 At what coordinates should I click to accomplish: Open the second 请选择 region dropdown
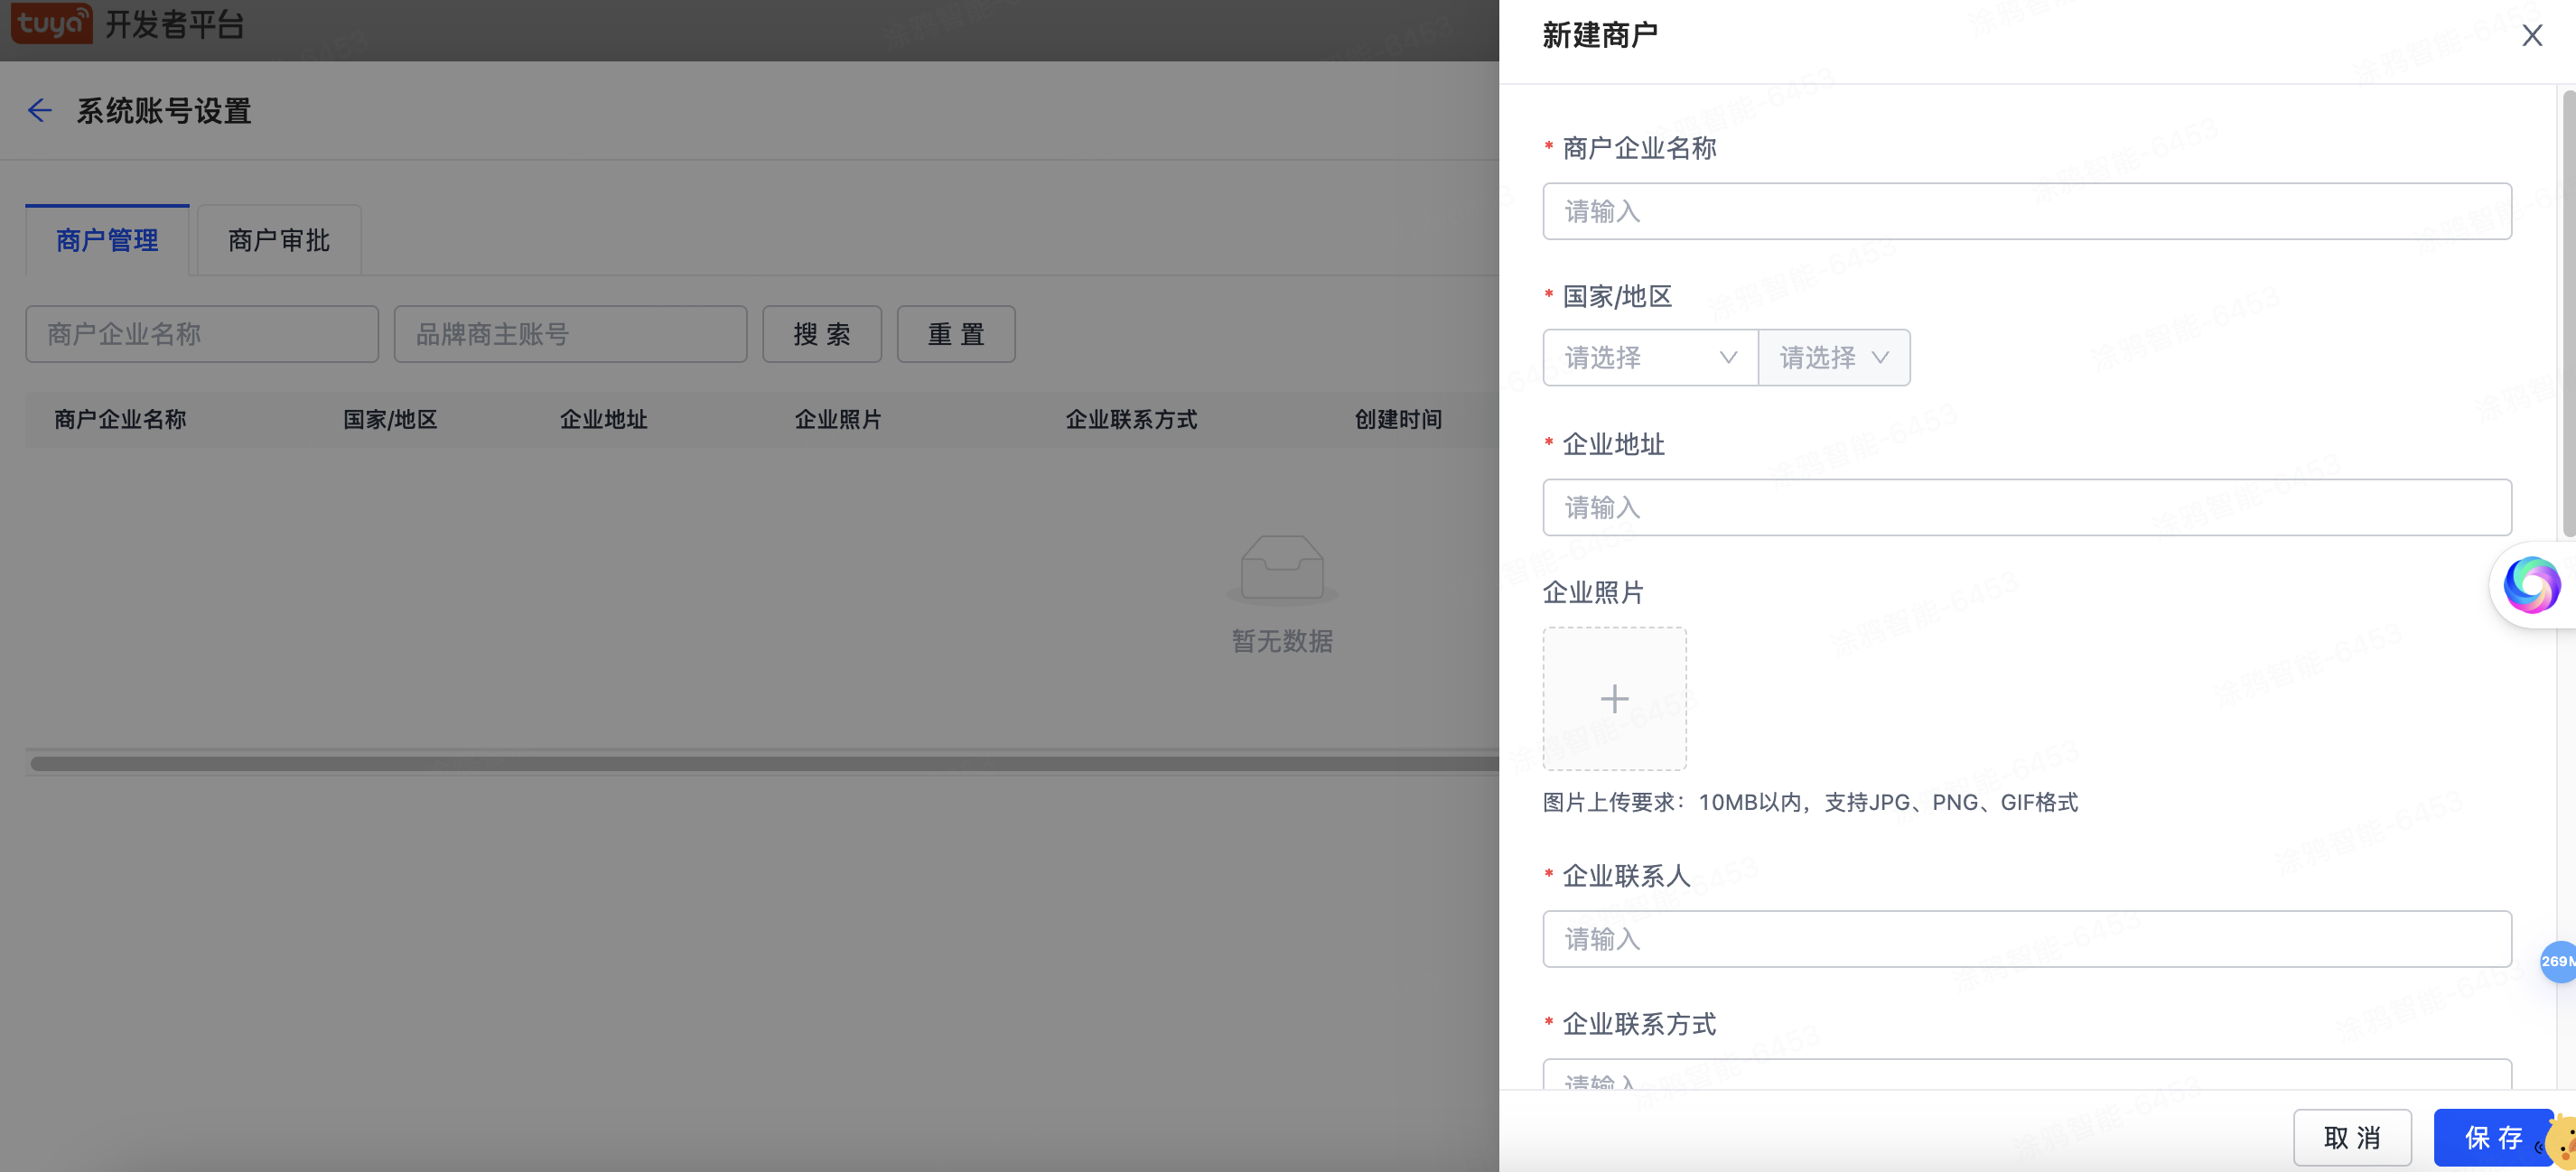1834,357
